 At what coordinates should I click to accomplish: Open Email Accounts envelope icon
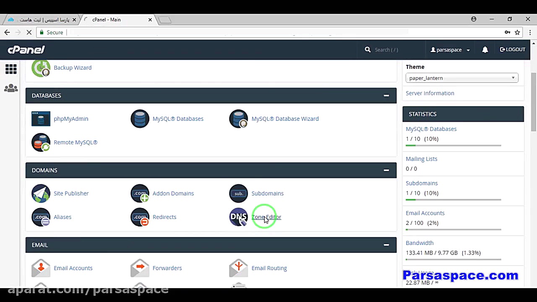(x=41, y=268)
